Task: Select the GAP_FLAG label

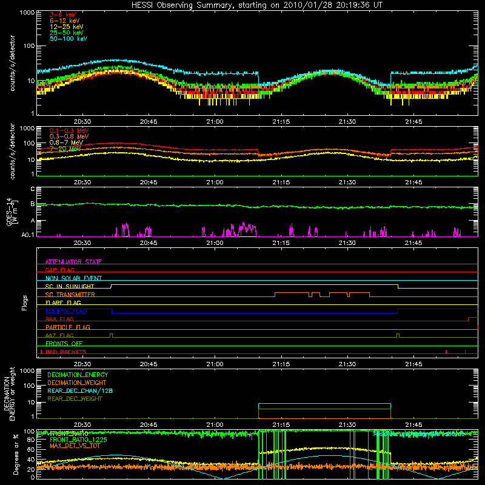Action: click(59, 270)
